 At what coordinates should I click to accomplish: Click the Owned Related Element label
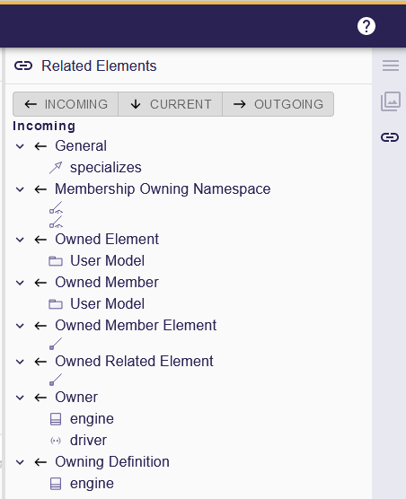coord(134,362)
